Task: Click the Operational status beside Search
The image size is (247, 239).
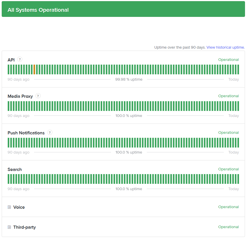Action: 228,169
